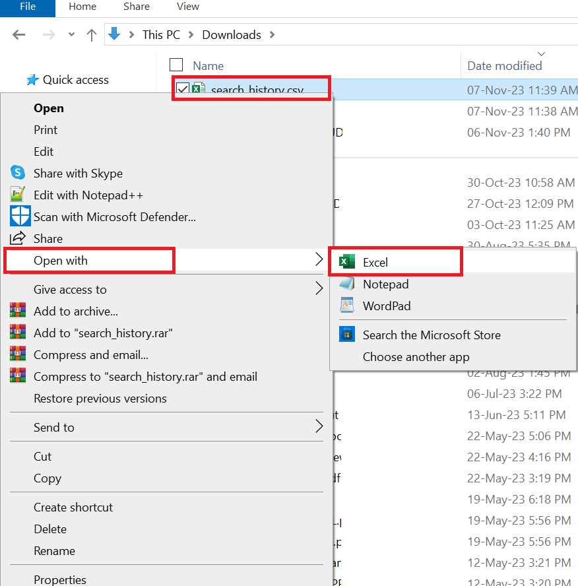Image resolution: width=578 pixels, height=586 pixels.
Task: Click the Microsoft Defender shield icon
Action: 20,216
